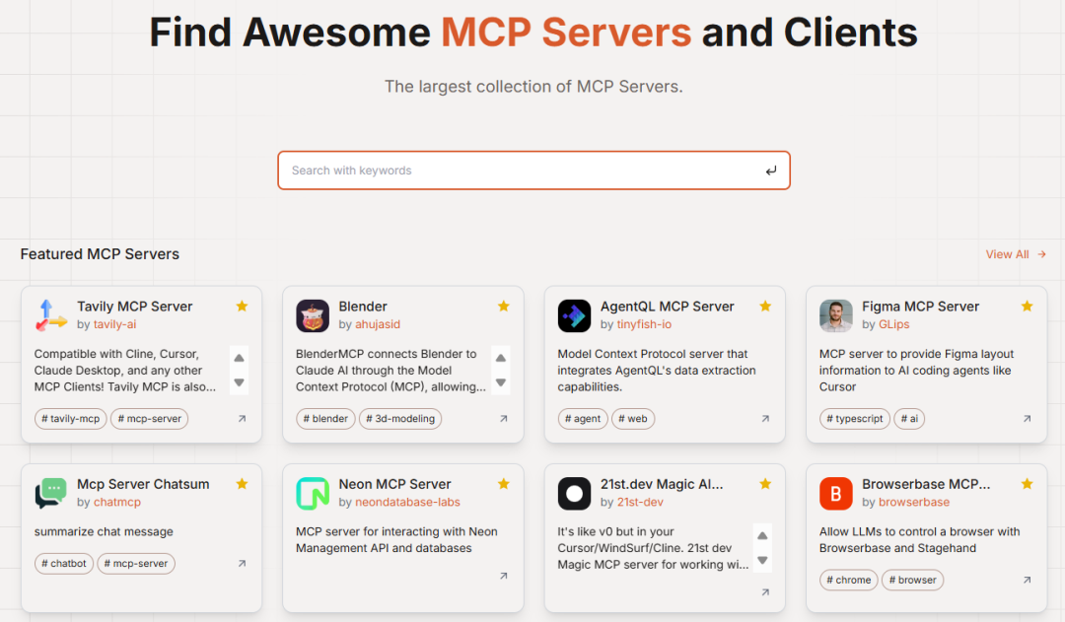Screen dimensions: 1065x622
Task: Select the # typescript tag
Action: pos(854,419)
